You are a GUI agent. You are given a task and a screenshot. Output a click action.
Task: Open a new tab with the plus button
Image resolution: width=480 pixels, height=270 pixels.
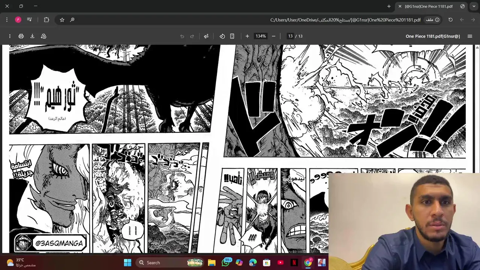389,6
